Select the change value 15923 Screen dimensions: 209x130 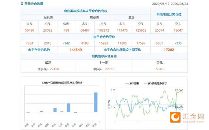tap(104, 43)
